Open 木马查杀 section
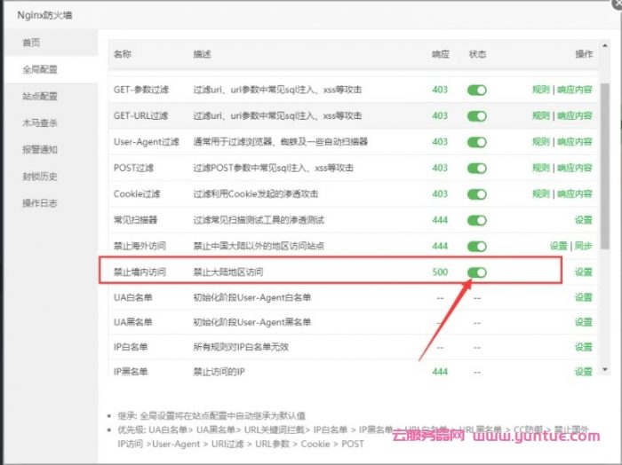 coord(40,122)
